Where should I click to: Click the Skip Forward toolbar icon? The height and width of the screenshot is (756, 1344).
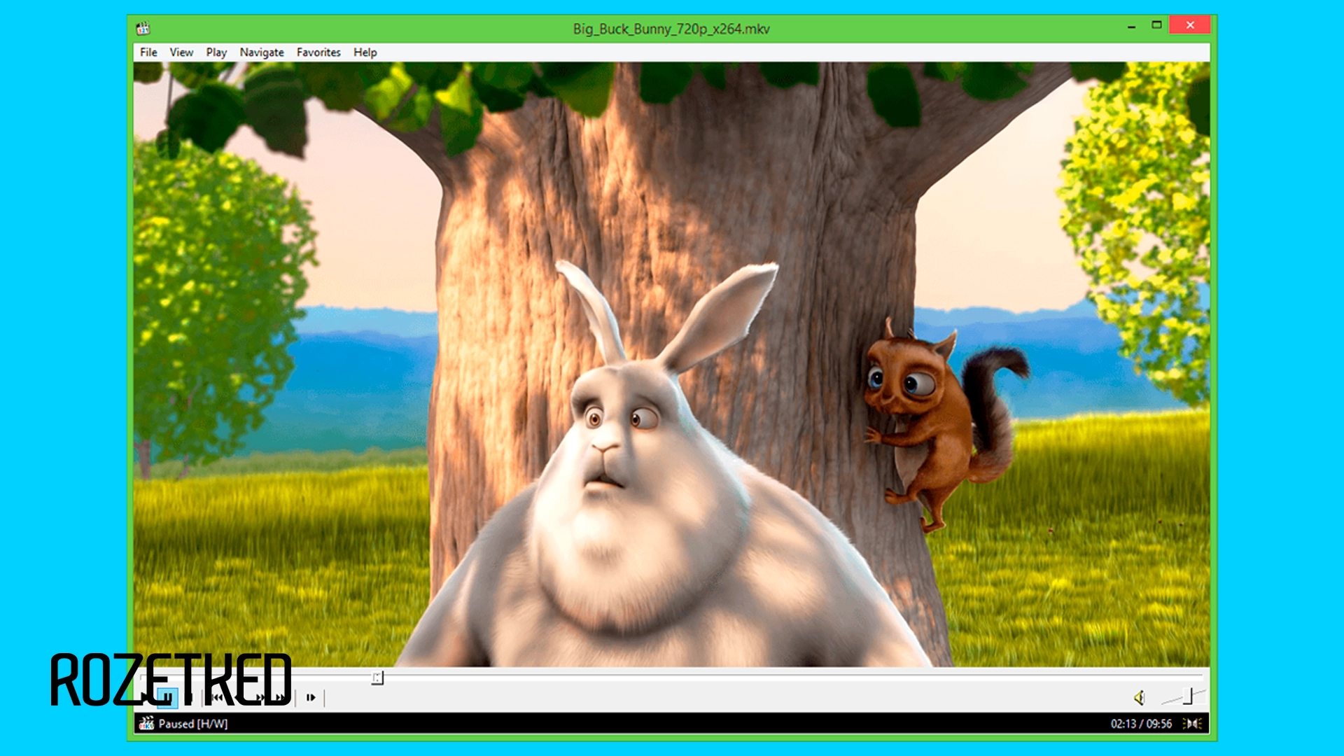pyautogui.click(x=280, y=697)
